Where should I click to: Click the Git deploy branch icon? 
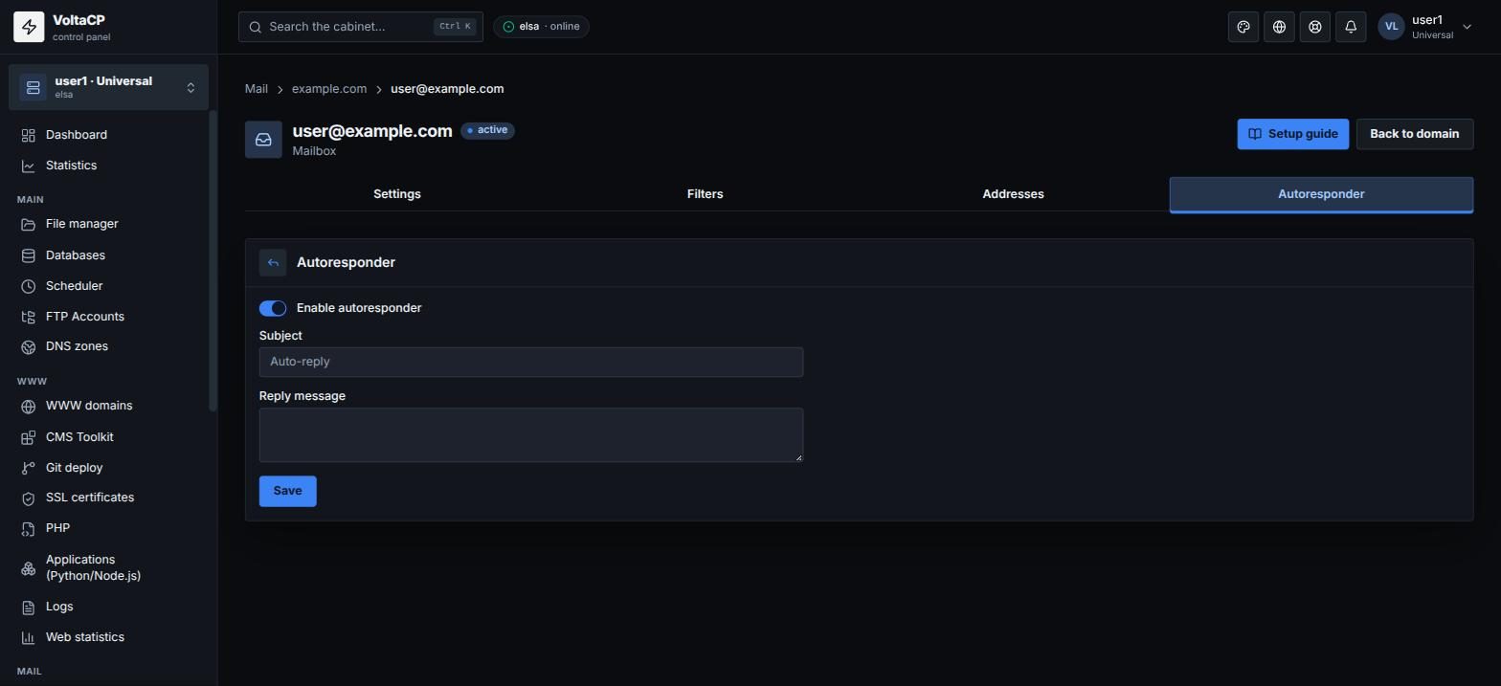click(29, 468)
